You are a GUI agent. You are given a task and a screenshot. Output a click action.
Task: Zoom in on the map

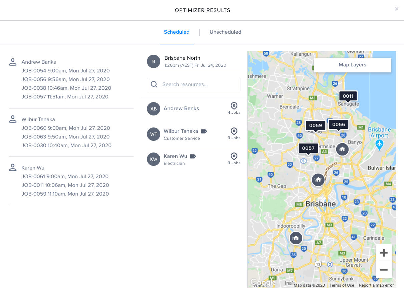pyautogui.click(x=384, y=253)
